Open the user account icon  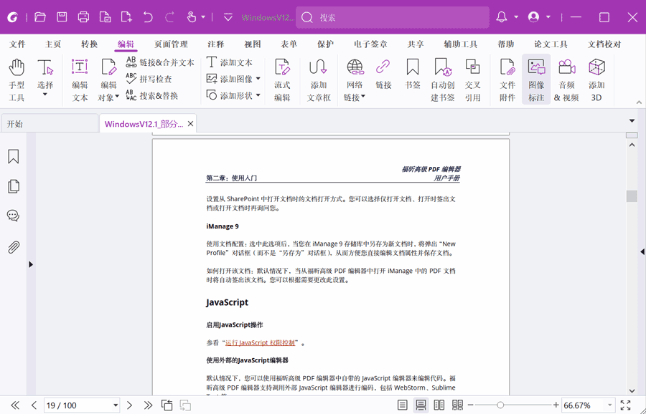pyautogui.click(x=533, y=17)
